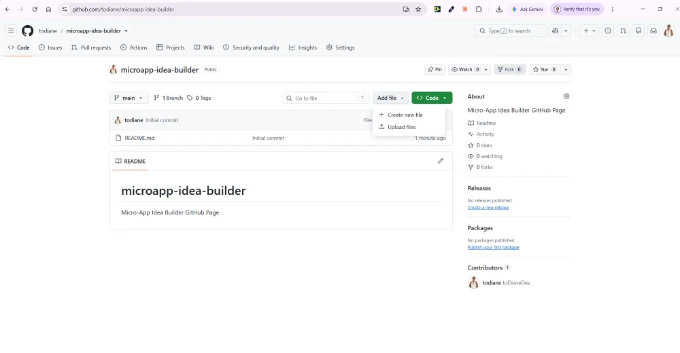Open the browser Extensions puzzle icon
This screenshot has width=680, height=353.
pos(479,9)
